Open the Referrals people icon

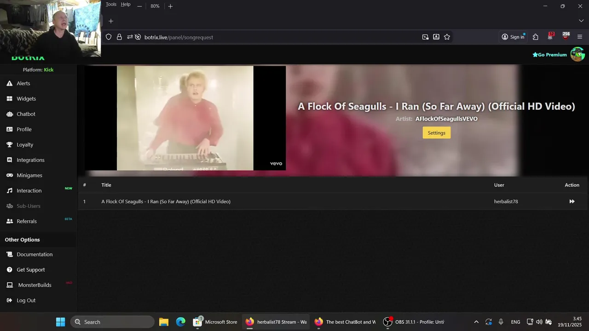9,221
